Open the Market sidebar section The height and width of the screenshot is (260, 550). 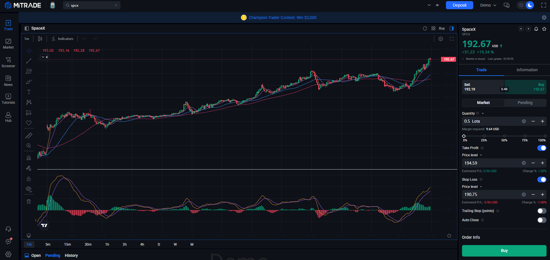point(8,44)
